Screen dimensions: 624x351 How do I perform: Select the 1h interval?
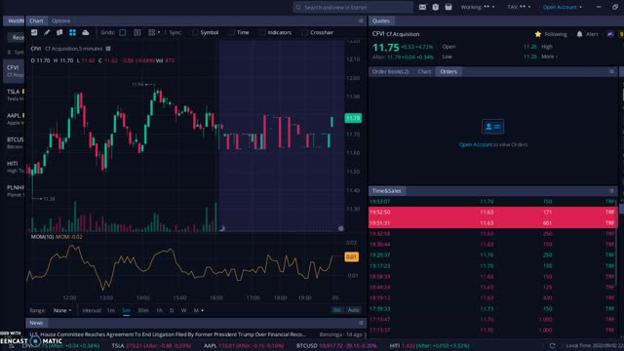[159, 310]
